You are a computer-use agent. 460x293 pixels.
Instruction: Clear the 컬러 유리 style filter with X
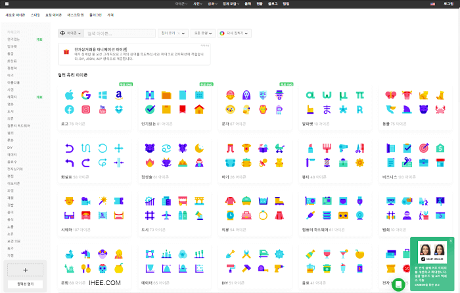(x=179, y=33)
